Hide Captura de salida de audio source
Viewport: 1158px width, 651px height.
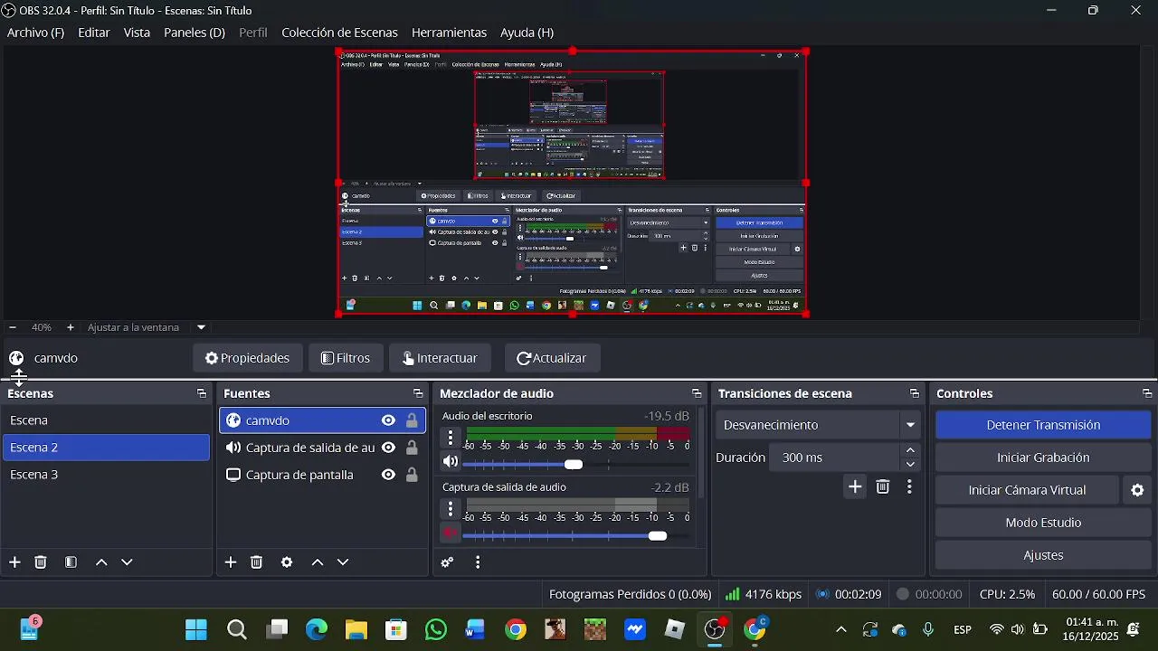click(388, 448)
